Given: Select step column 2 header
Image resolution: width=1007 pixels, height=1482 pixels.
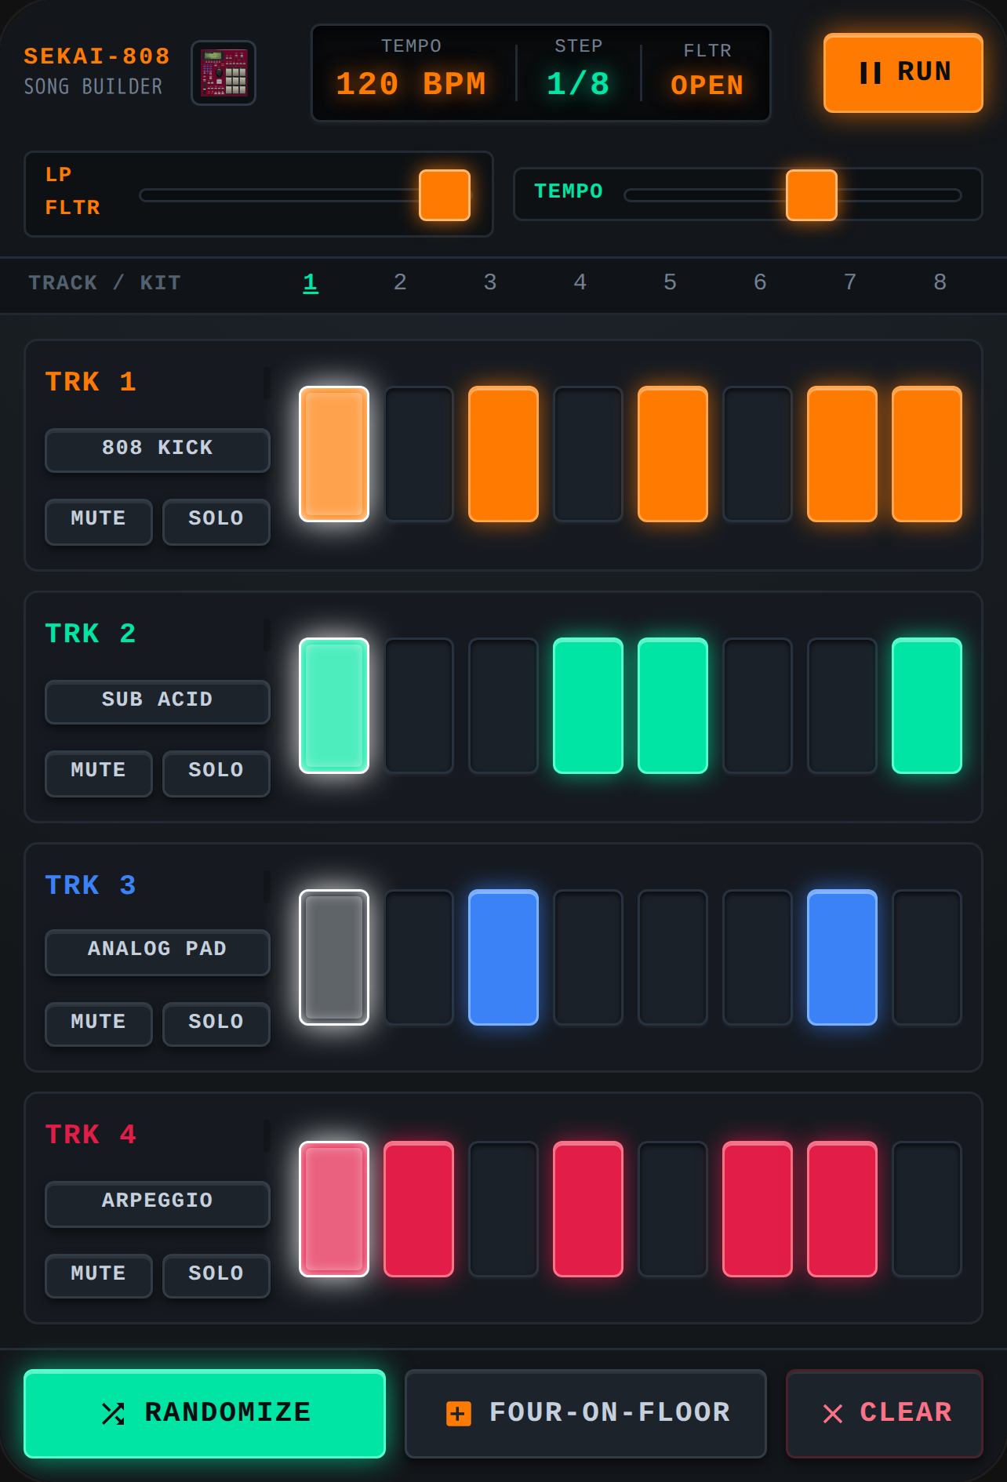Looking at the screenshot, I should (x=400, y=282).
